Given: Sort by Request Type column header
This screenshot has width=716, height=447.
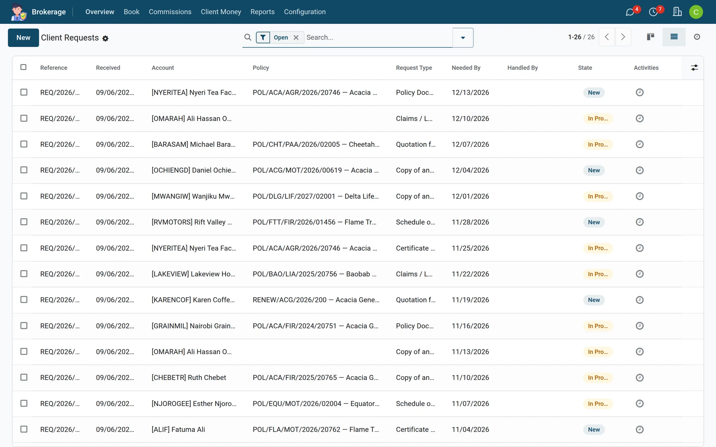Looking at the screenshot, I should [x=414, y=68].
